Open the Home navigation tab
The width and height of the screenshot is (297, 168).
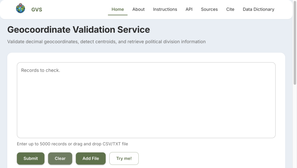tap(118, 10)
